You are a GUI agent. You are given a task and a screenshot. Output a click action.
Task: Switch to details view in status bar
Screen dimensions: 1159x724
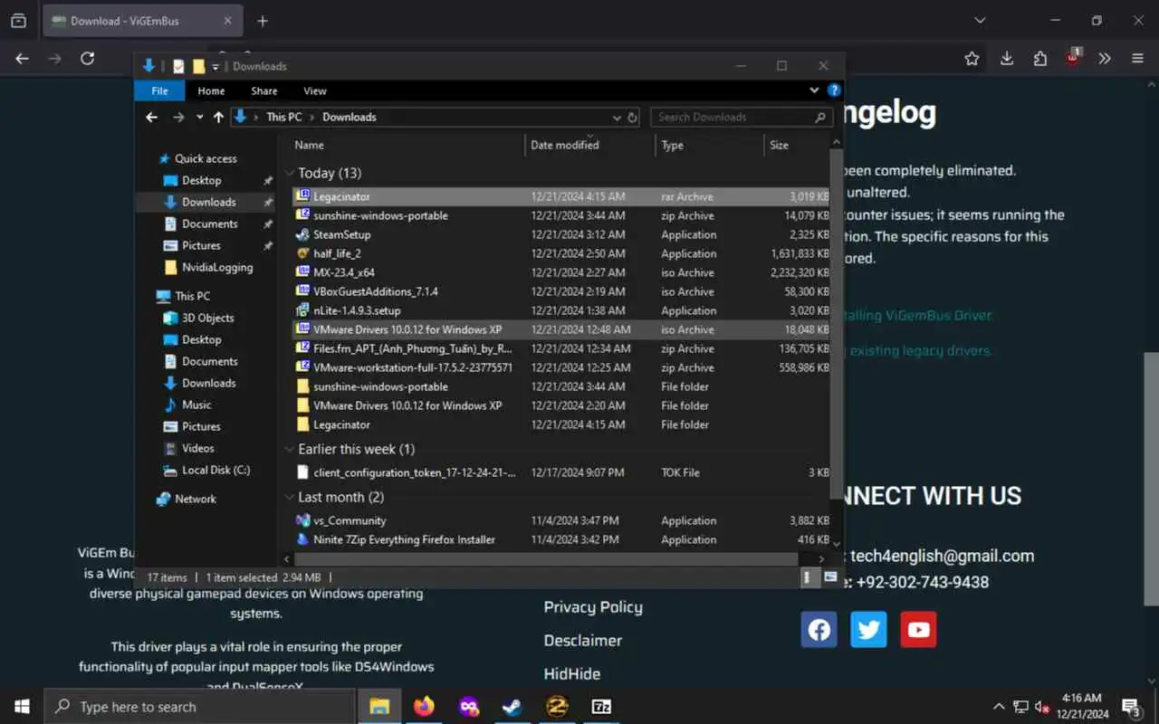[809, 576]
